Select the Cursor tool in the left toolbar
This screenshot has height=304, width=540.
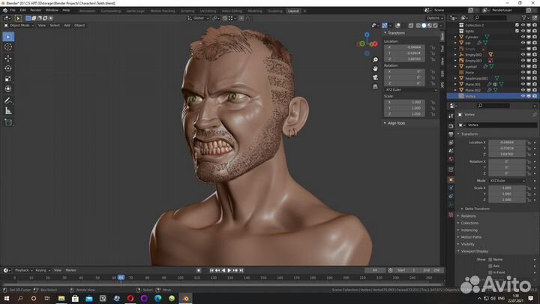8,47
